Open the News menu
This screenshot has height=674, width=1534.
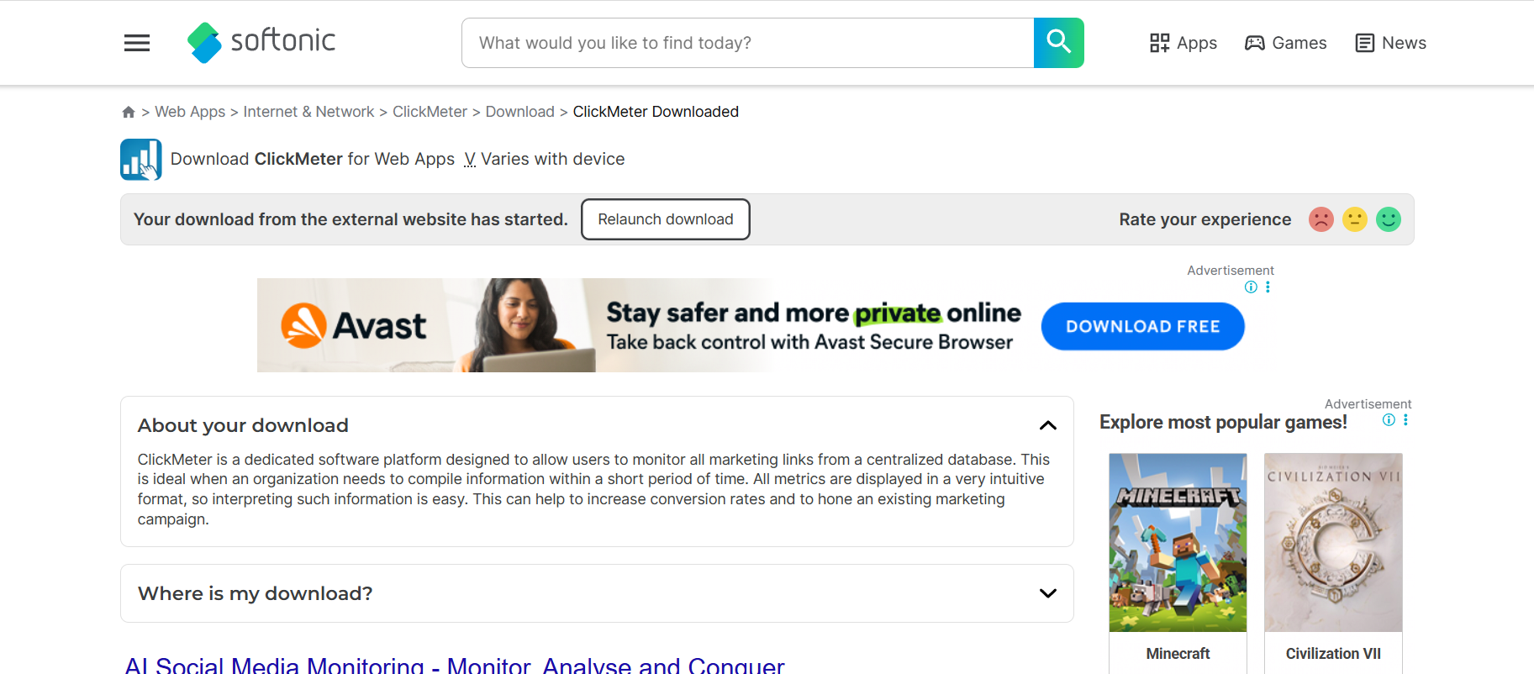tap(1390, 43)
